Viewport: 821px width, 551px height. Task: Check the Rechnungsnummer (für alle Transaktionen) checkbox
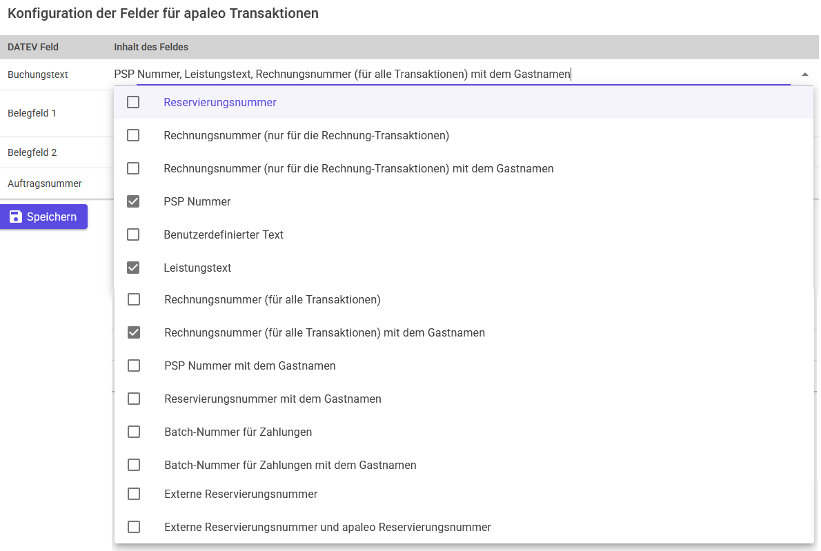point(134,299)
